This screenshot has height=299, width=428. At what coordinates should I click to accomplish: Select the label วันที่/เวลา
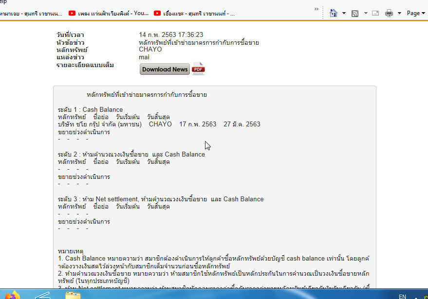(x=70, y=35)
